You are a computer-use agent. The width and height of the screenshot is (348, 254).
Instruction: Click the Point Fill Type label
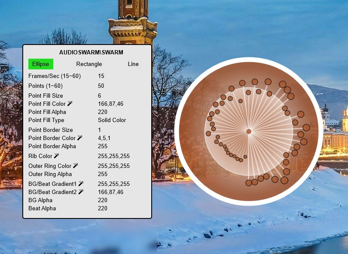pos(46,120)
